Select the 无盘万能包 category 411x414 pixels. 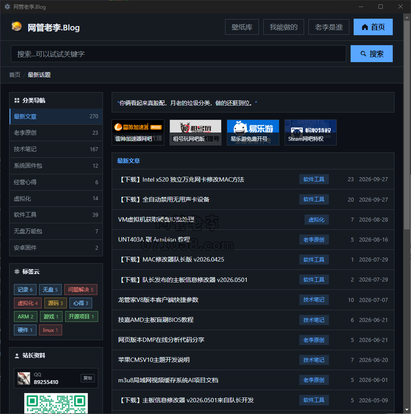pyautogui.click(x=56, y=231)
